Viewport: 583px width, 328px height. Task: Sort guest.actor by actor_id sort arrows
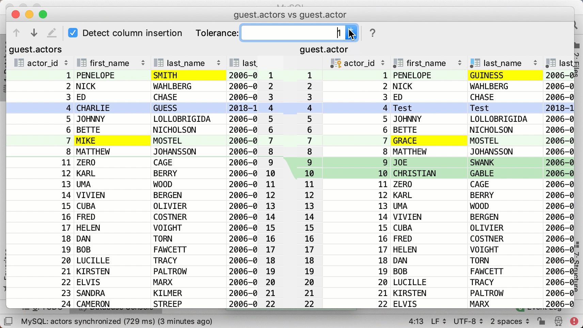click(x=383, y=63)
